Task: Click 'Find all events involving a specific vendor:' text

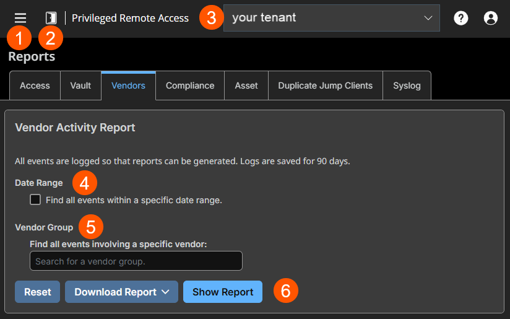Action: (118, 244)
